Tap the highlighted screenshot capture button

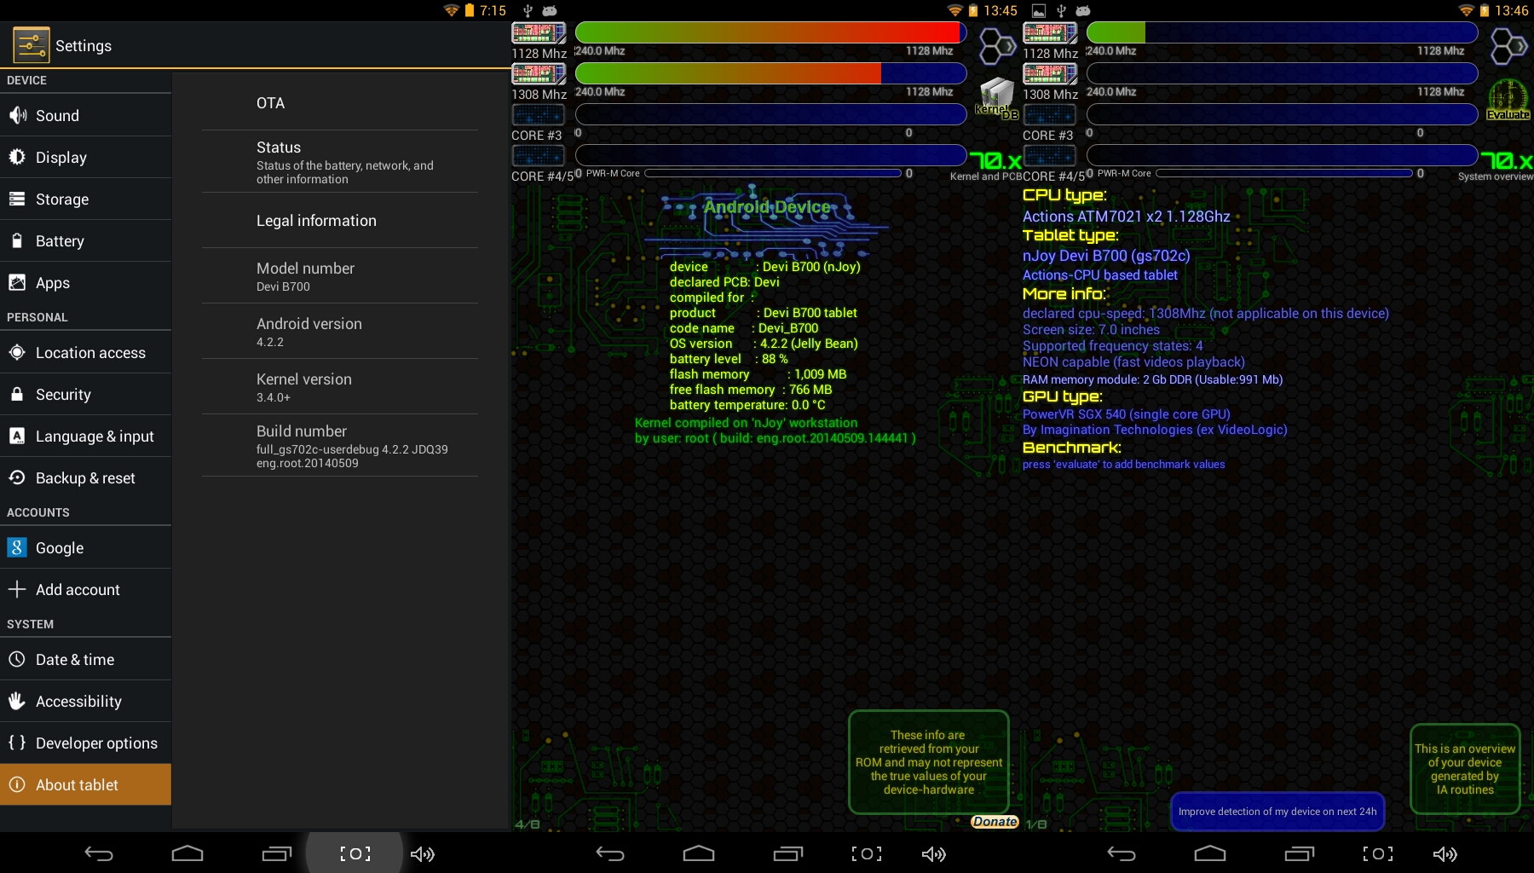tap(355, 853)
